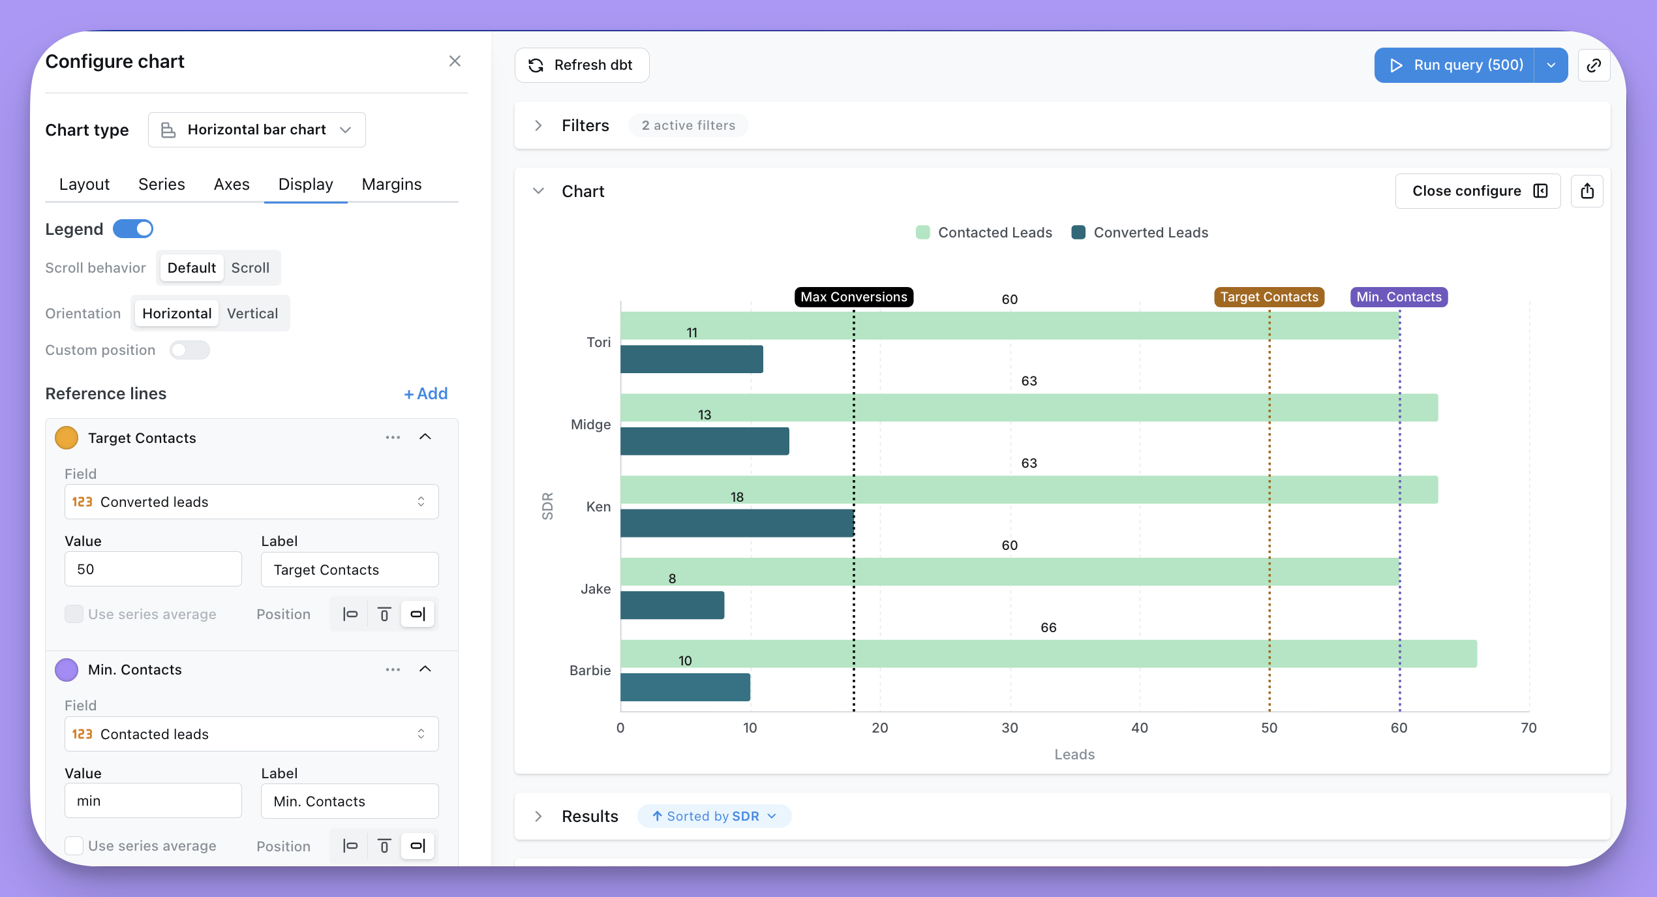
Task: Set Min. Contacts label position to middle
Action: (x=384, y=846)
